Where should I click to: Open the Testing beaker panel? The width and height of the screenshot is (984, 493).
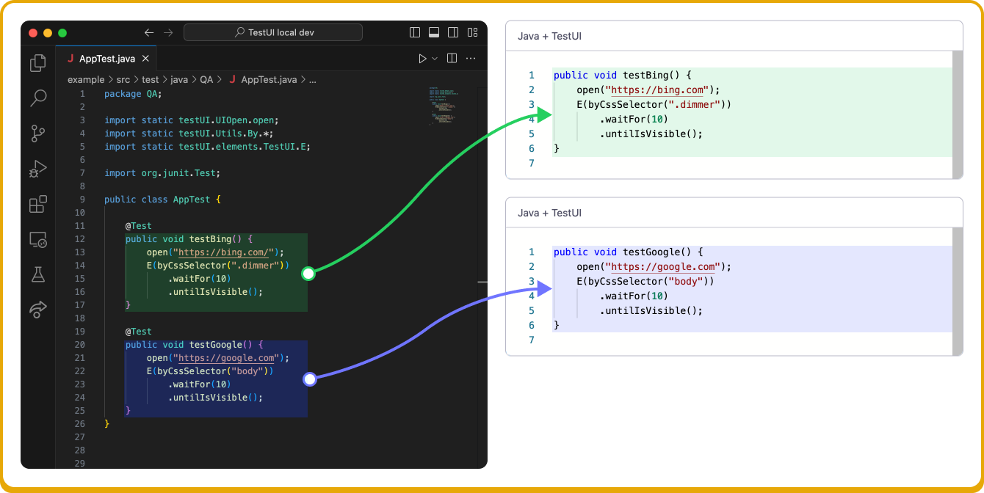(x=37, y=274)
